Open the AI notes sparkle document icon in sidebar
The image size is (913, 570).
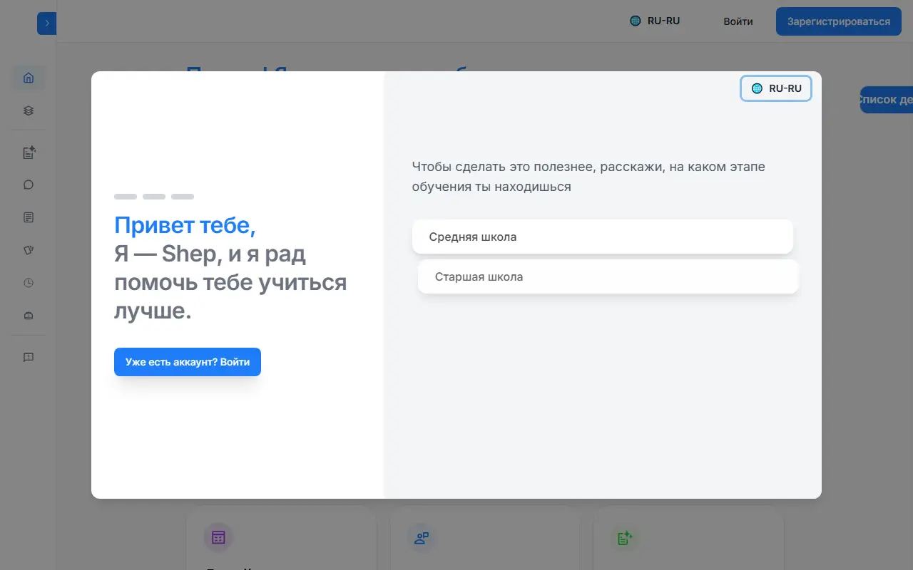tap(29, 152)
